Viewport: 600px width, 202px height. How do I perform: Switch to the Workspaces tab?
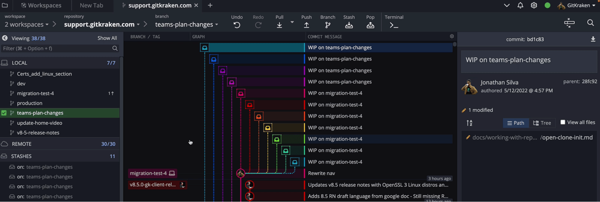pyautogui.click(x=41, y=5)
